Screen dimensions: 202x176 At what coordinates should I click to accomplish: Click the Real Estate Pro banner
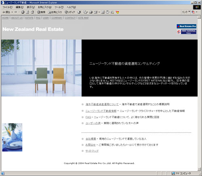[x=187, y=26]
